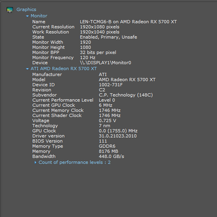Viewport: 217px width, 217px height.
Task: Click the Memory Type label
Action: tap(47, 147)
